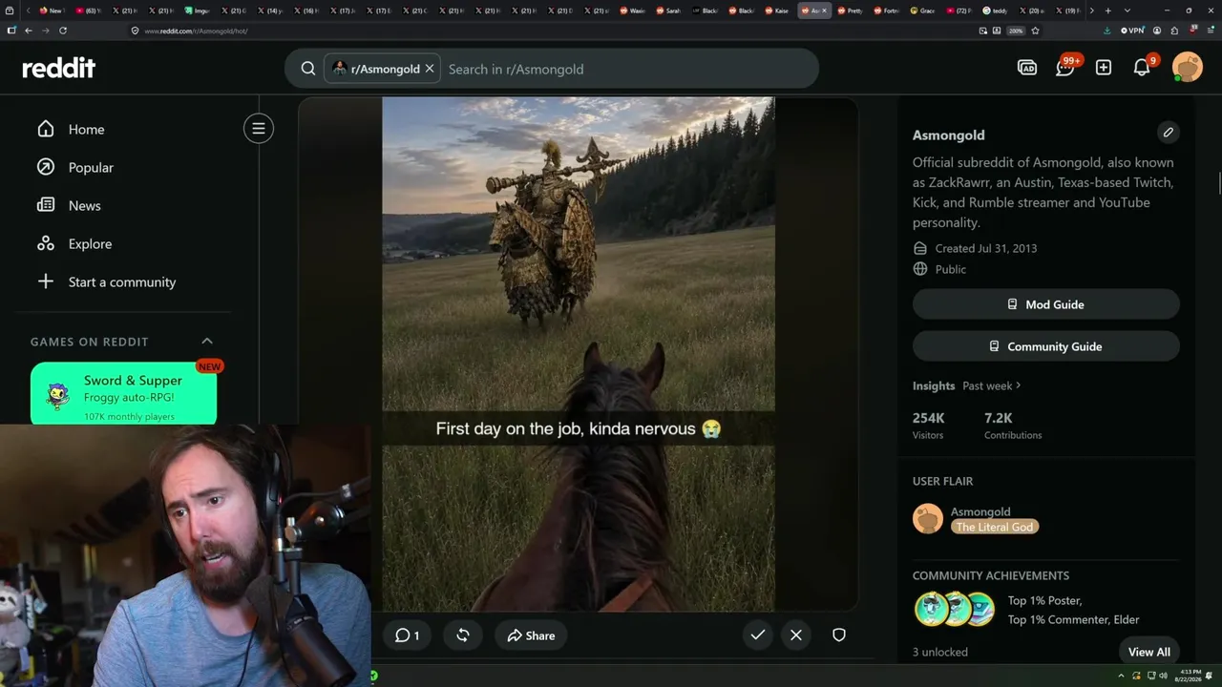Switch to the Sarah tab
The width and height of the screenshot is (1222, 687).
point(669,10)
